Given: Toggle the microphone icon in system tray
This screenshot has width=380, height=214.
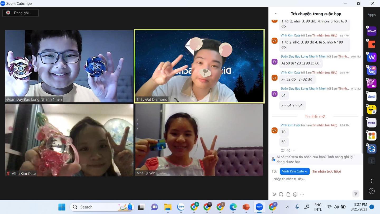Looking at the screenshot, I should 297,207.
